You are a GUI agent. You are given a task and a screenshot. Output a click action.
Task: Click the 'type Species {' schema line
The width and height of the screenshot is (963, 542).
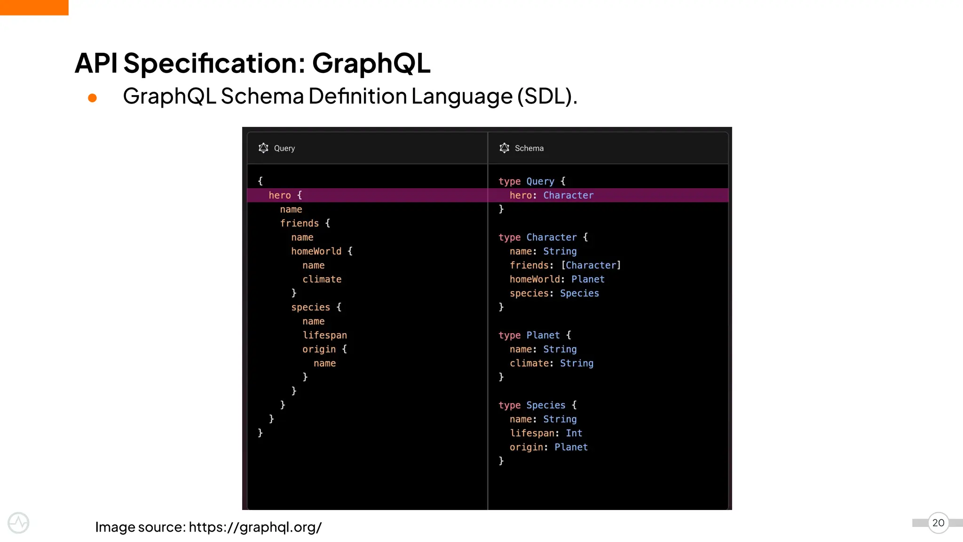click(x=538, y=405)
